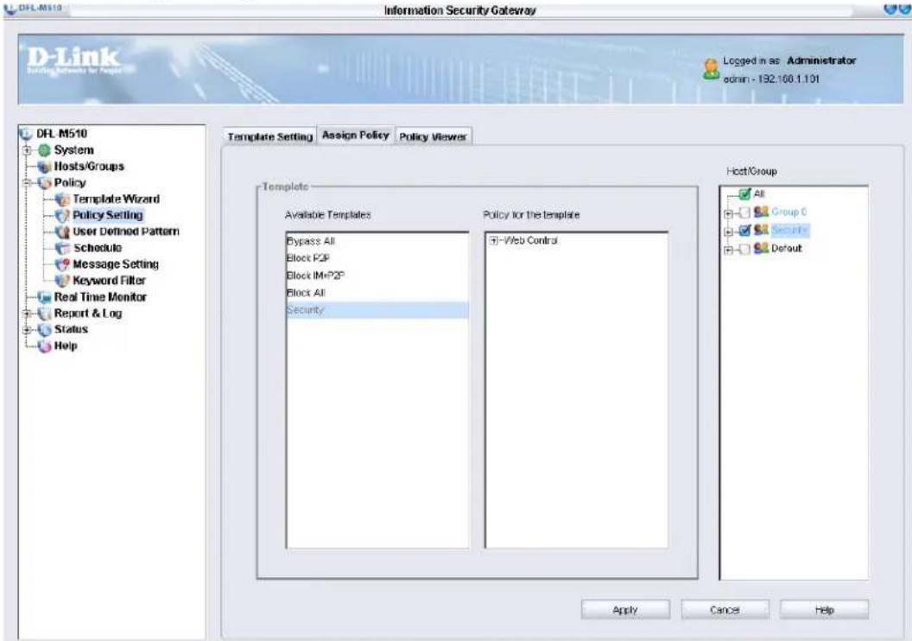Screen dimensions: 912x641
Task: Open Schedule in the Policy tree
Action: (x=98, y=248)
